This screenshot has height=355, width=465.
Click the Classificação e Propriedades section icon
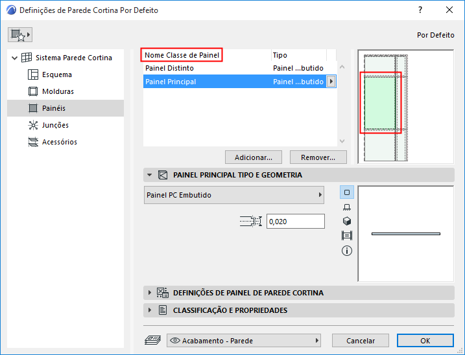[163, 310]
